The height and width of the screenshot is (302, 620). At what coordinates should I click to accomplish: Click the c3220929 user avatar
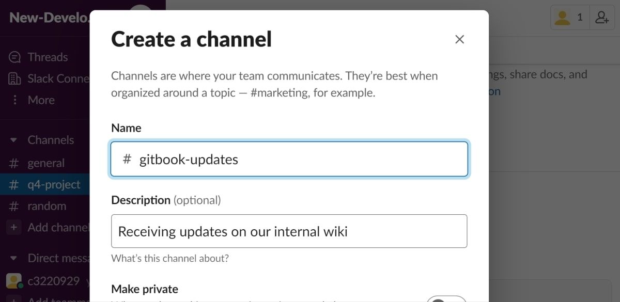coord(13,281)
